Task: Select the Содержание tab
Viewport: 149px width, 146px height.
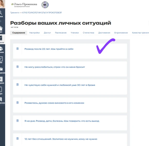Action: tap(19, 33)
